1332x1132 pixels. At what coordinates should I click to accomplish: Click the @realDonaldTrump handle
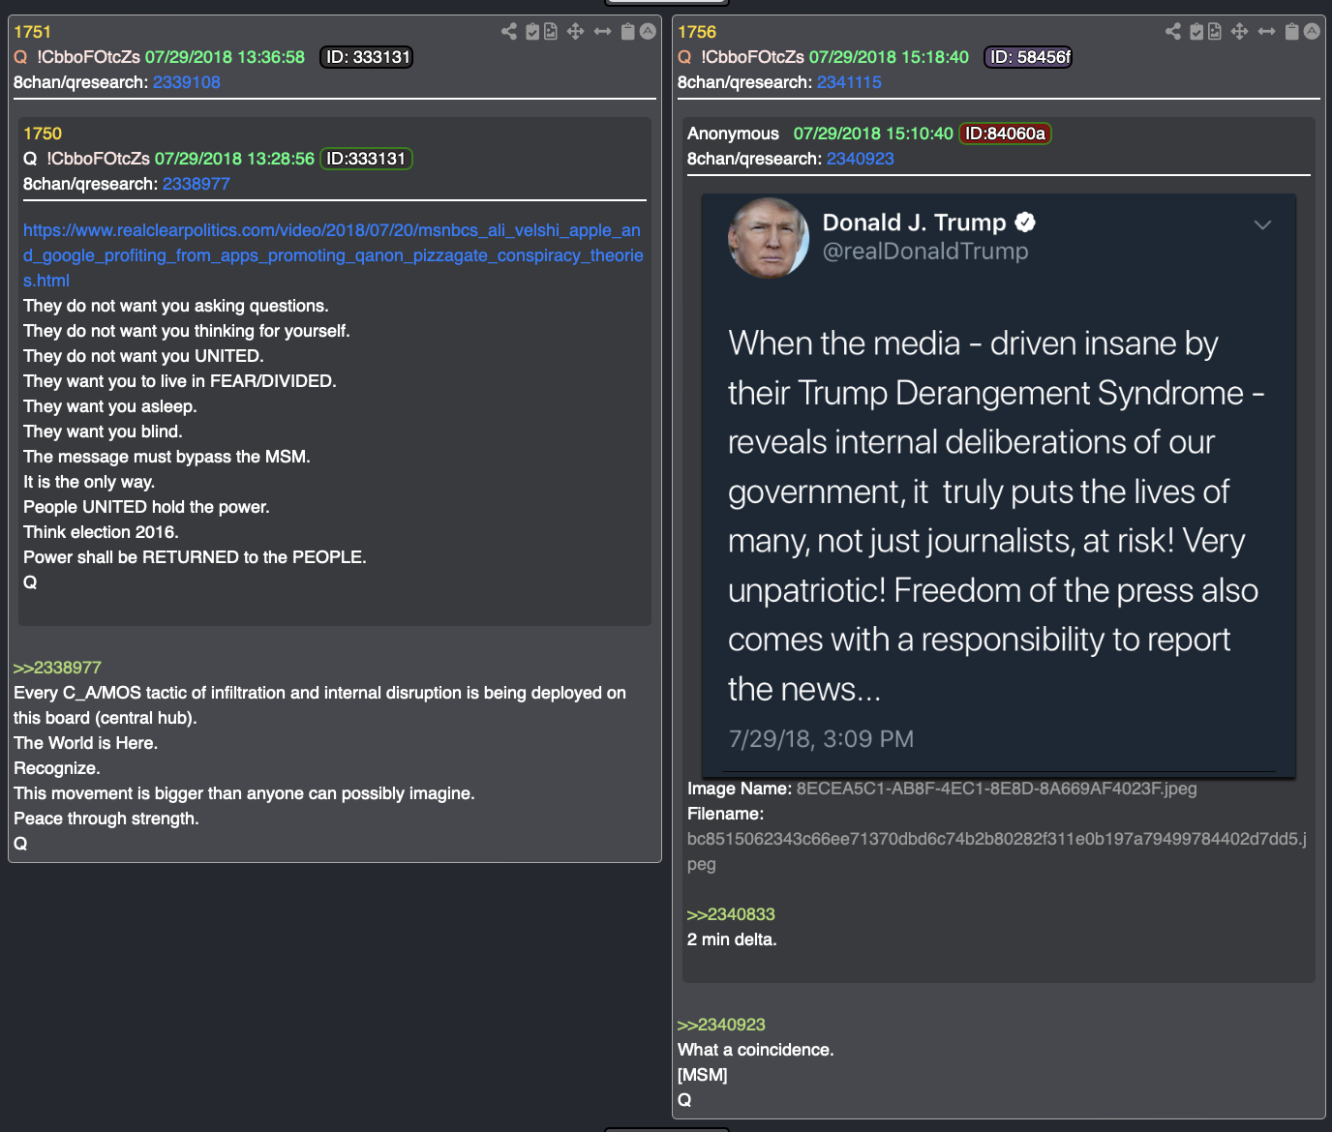tap(925, 252)
